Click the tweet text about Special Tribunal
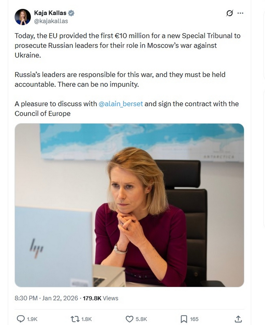Viewport: 265px width, 325px height. coord(127,45)
